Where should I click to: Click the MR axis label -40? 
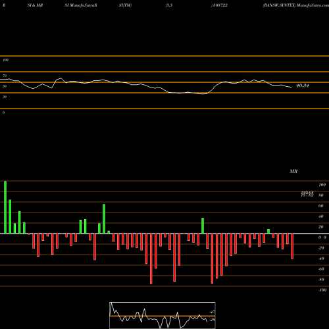pyautogui.click(x=321, y=259)
